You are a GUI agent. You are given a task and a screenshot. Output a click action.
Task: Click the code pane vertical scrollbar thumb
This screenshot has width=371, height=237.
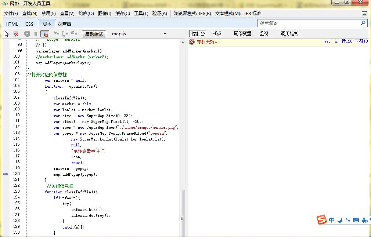click(183, 213)
